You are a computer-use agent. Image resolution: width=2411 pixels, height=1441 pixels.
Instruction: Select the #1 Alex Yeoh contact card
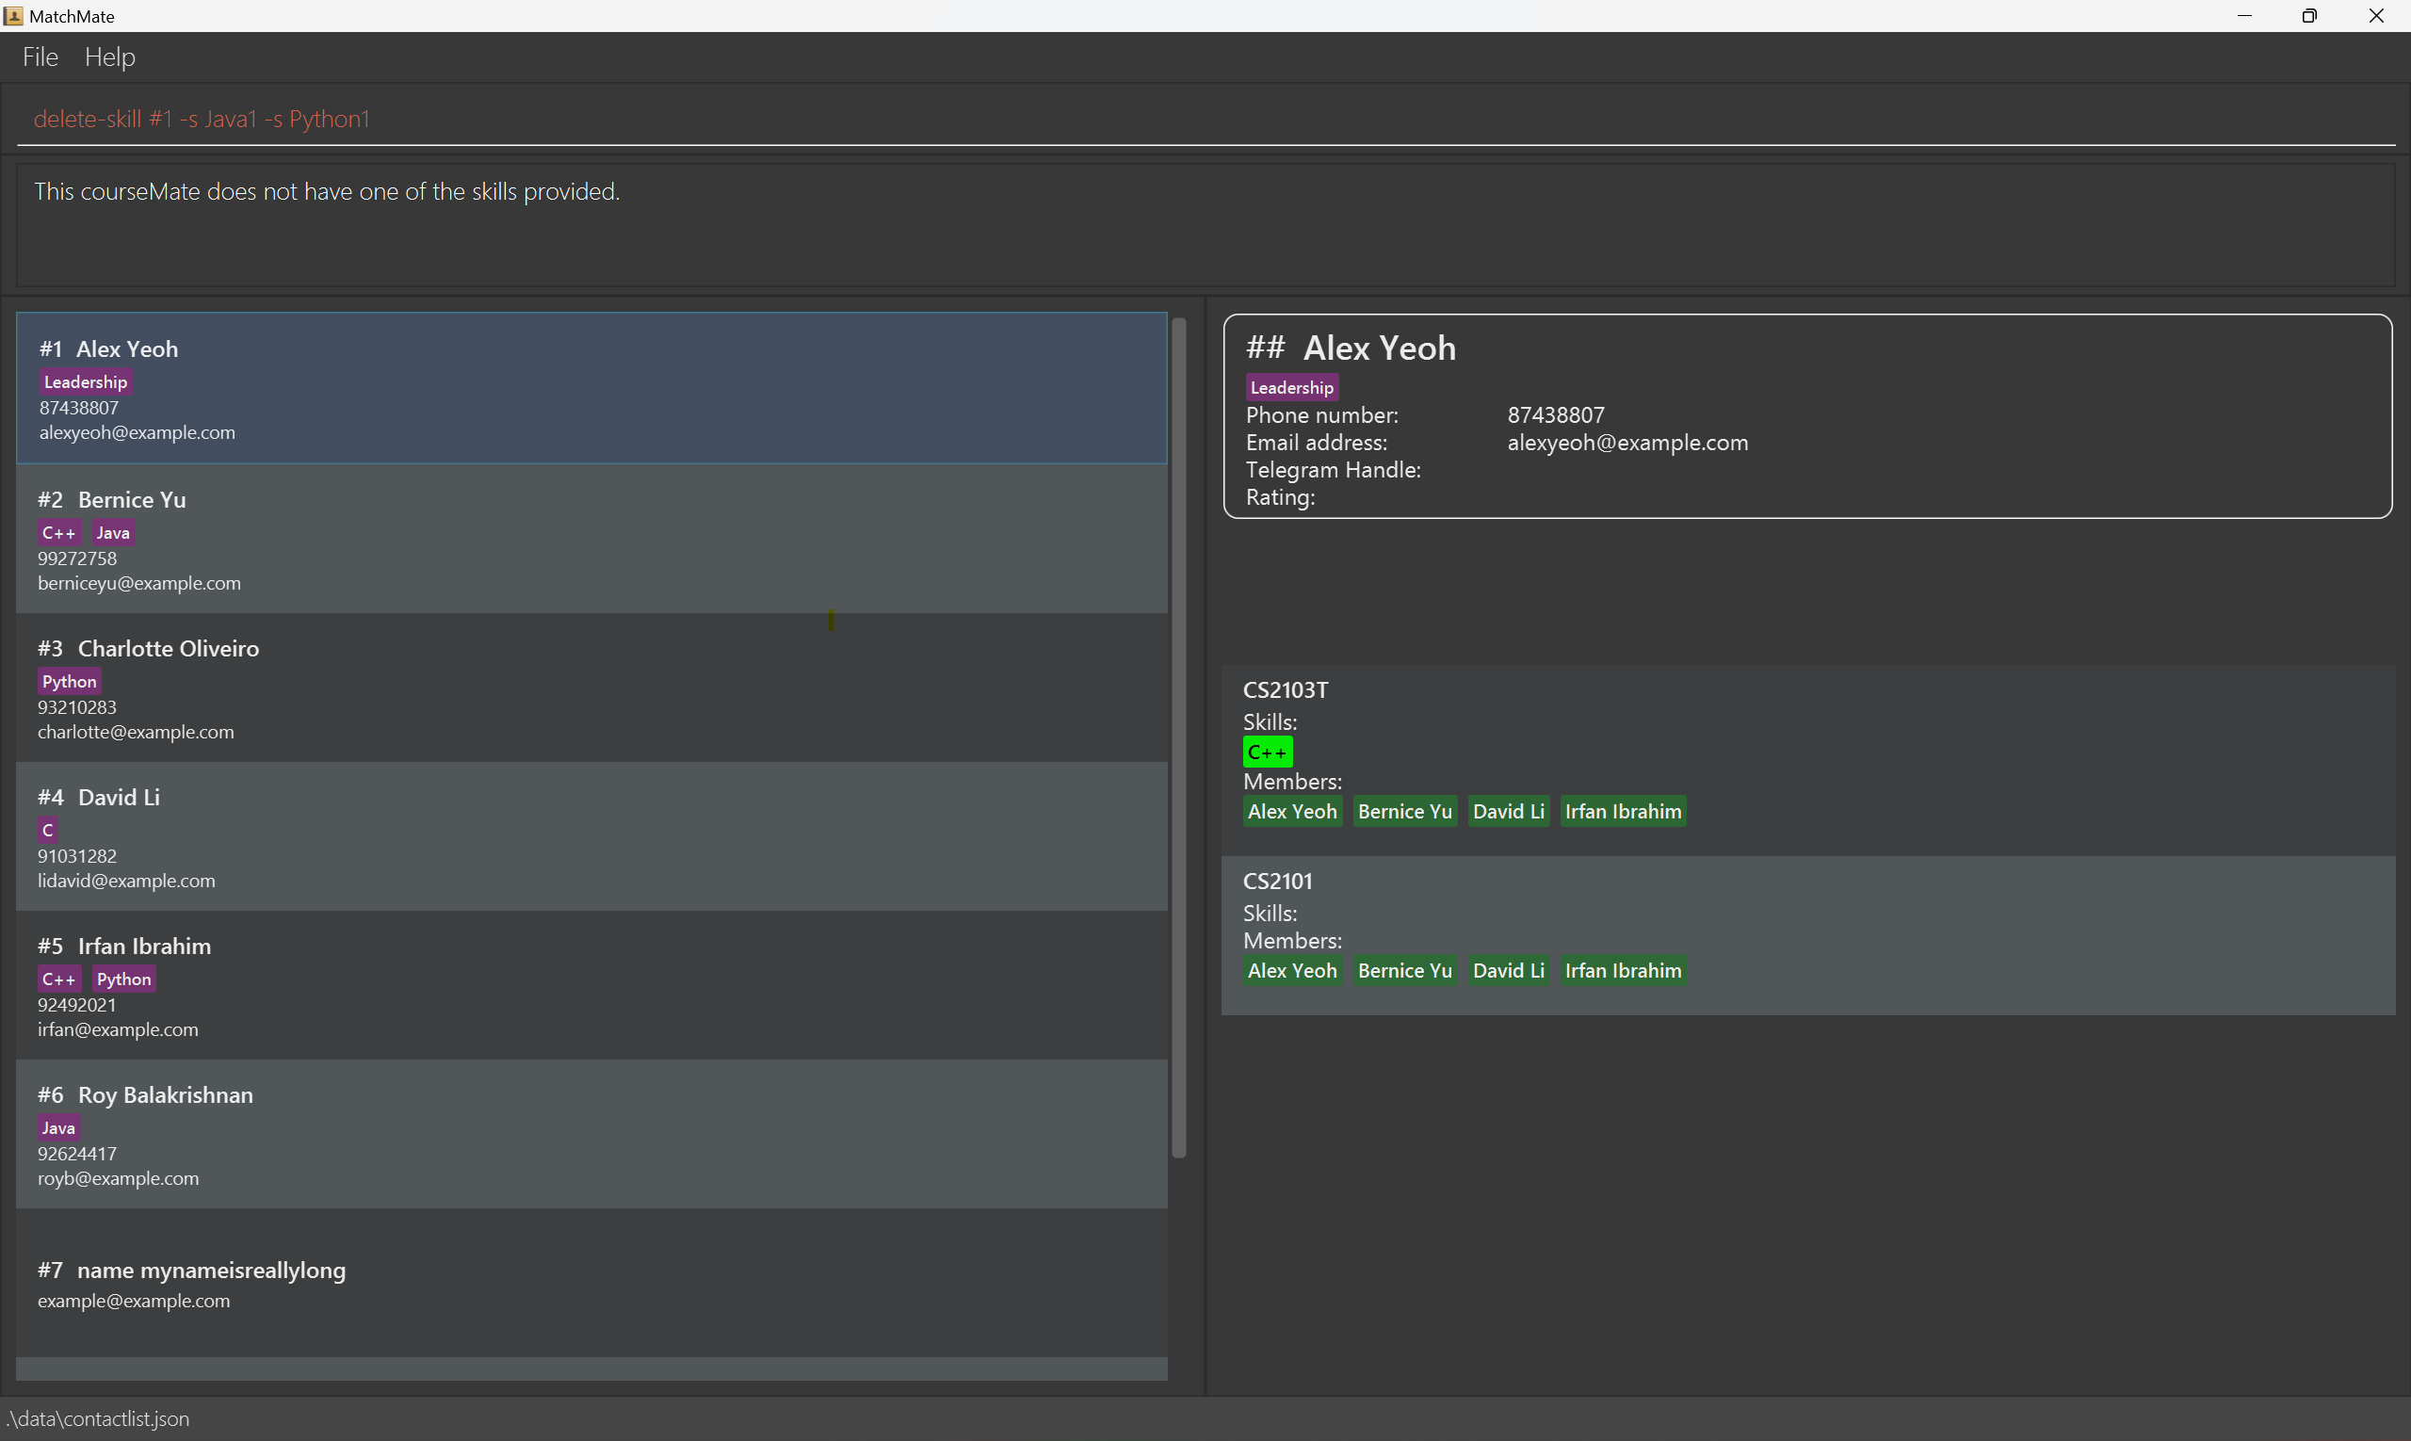591,387
